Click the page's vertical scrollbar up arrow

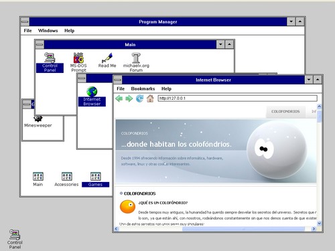tap(319, 106)
